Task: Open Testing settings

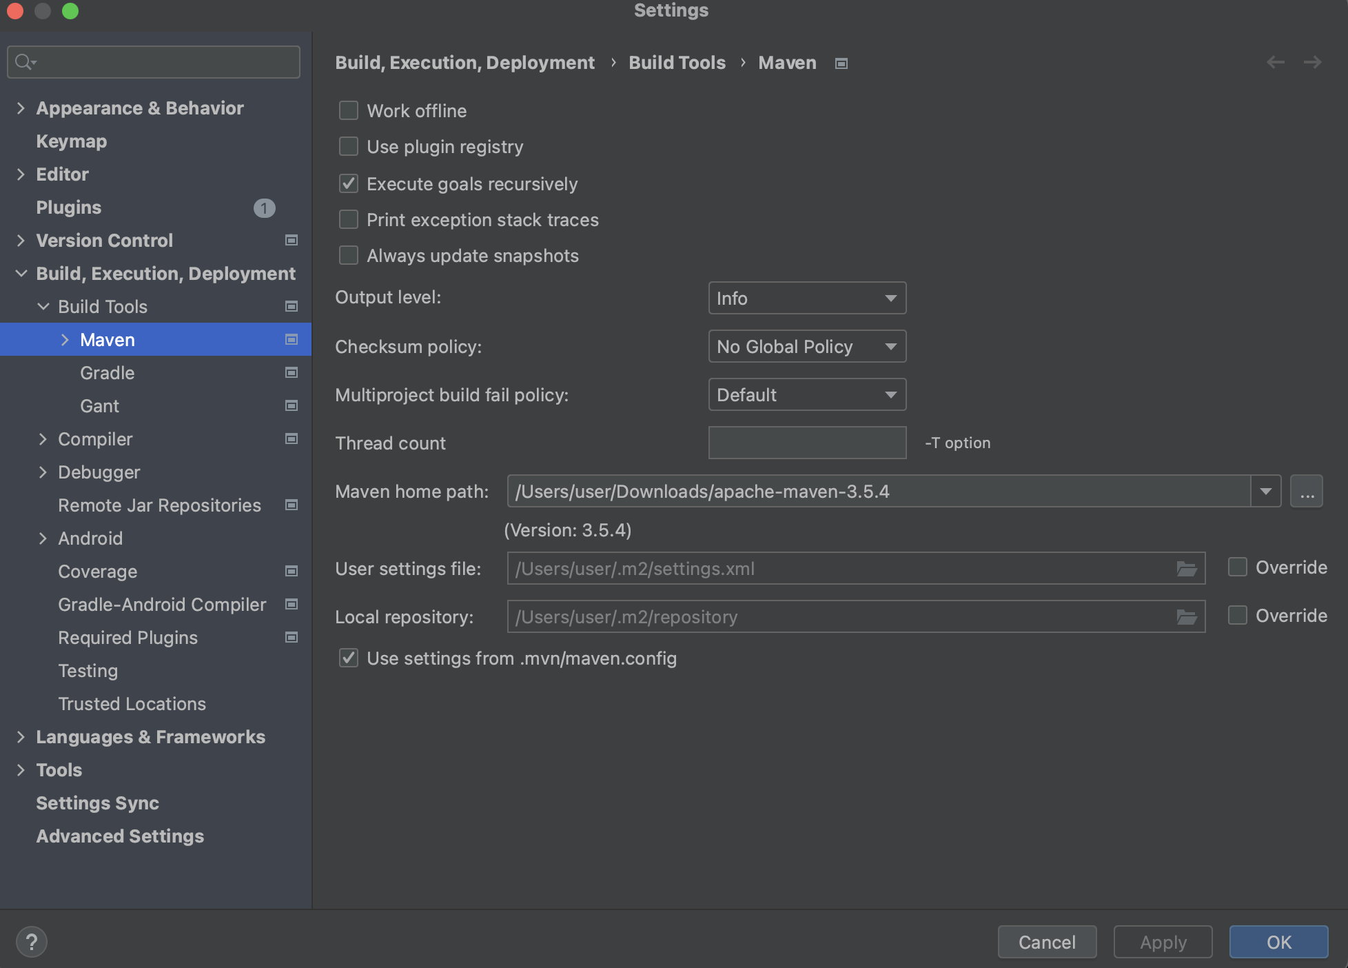Action: (x=88, y=671)
